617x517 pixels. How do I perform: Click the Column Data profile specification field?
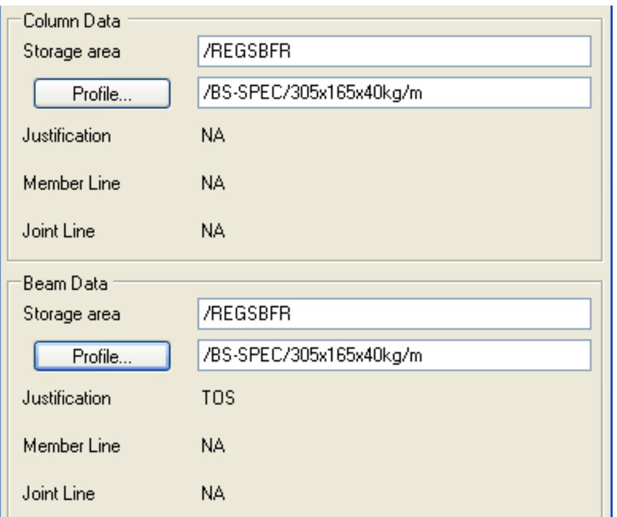pyautogui.click(x=391, y=93)
